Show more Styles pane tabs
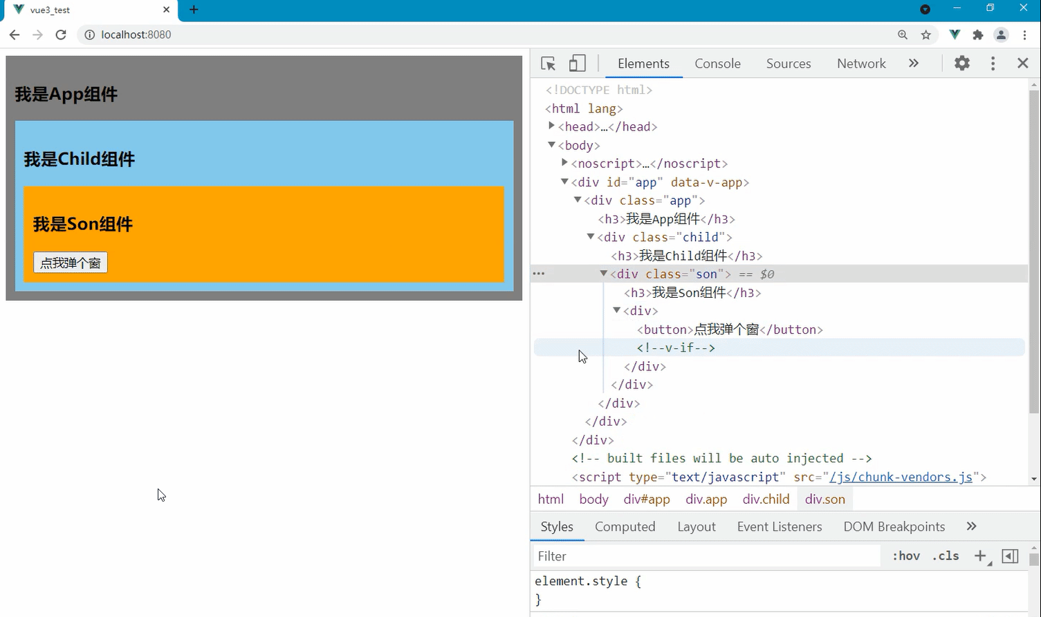The height and width of the screenshot is (617, 1041). tap(972, 526)
